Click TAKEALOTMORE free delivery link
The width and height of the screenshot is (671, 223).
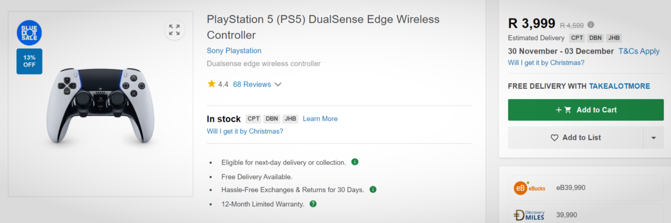pyautogui.click(x=620, y=86)
